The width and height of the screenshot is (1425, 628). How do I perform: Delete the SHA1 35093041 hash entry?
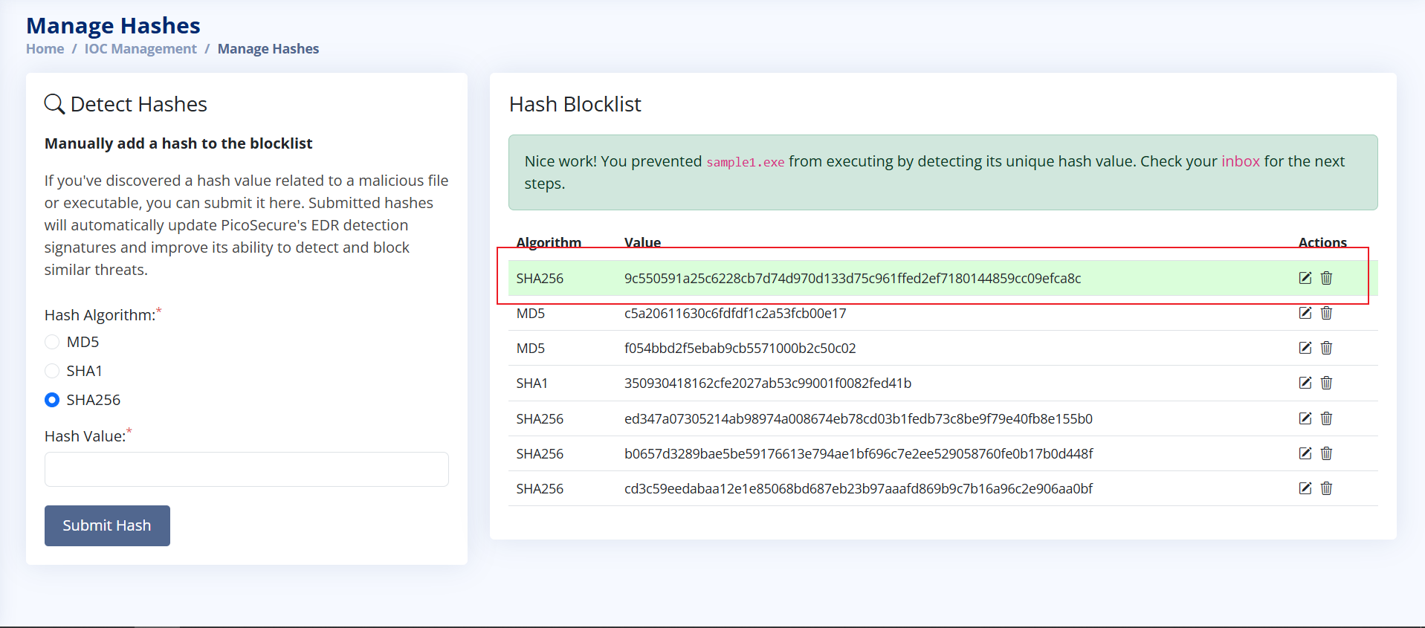click(x=1326, y=383)
